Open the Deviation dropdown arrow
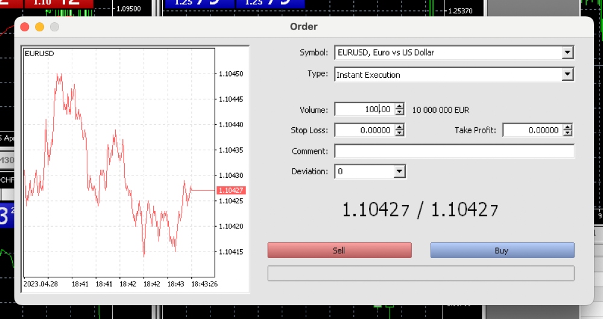The height and width of the screenshot is (319, 603). click(399, 172)
